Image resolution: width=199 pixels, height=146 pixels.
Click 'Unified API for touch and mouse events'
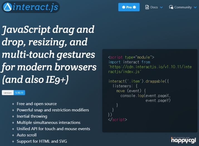[53, 129]
